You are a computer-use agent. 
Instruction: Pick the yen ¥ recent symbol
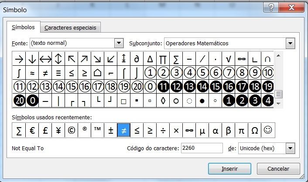tap(58, 130)
